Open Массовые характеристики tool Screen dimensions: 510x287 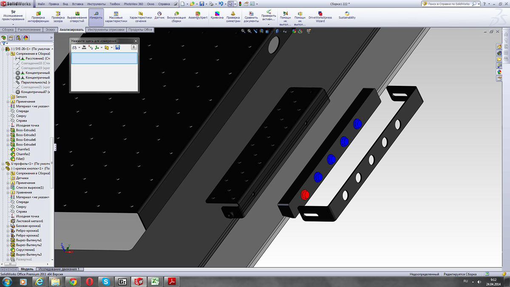point(116,17)
